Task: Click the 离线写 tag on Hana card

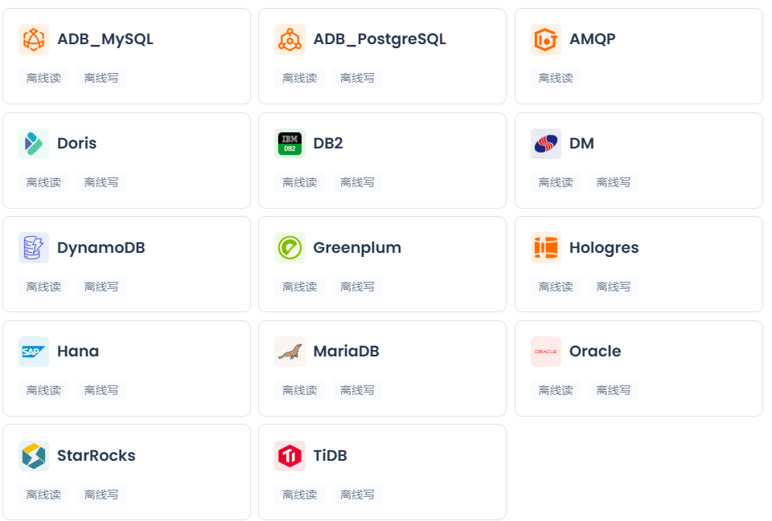Action: pyautogui.click(x=101, y=390)
